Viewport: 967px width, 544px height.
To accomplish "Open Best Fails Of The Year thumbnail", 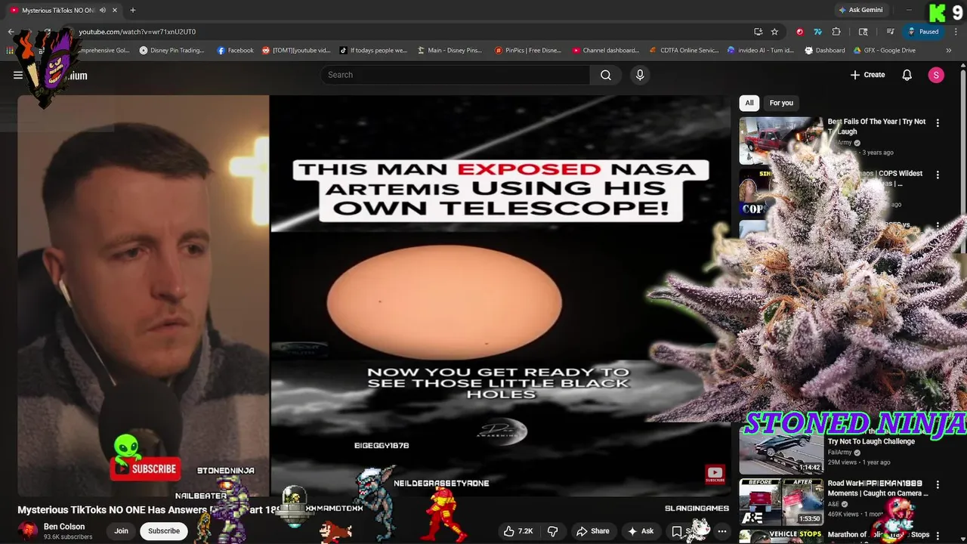I will (x=781, y=140).
